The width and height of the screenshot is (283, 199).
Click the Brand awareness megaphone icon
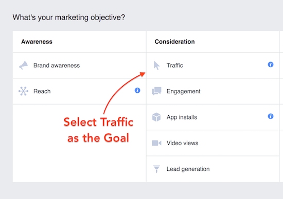point(24,65)
